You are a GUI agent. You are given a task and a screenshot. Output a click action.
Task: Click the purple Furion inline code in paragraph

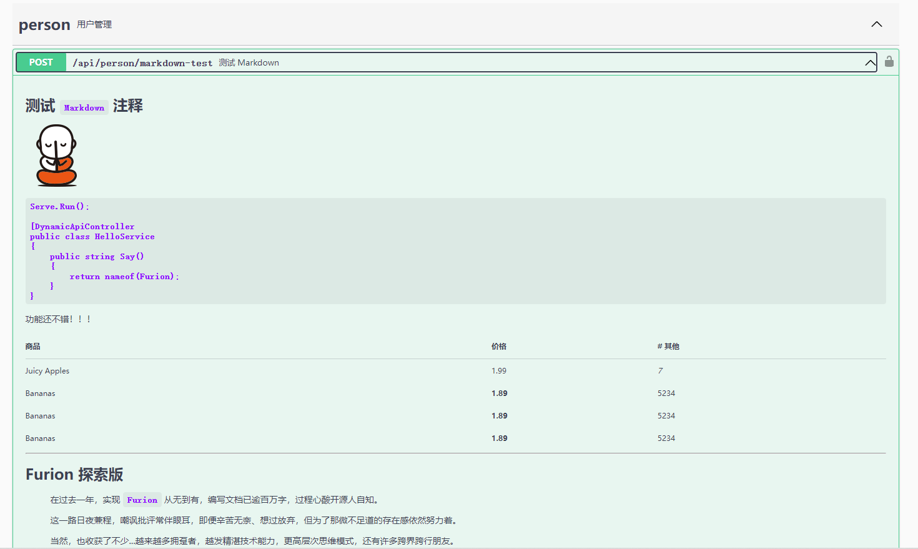(x=142, y=500)
